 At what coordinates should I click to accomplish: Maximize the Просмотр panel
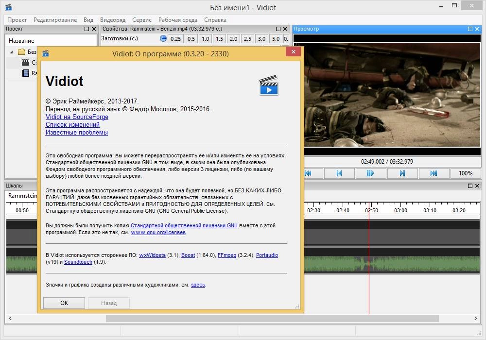click(x=470, y=29)
